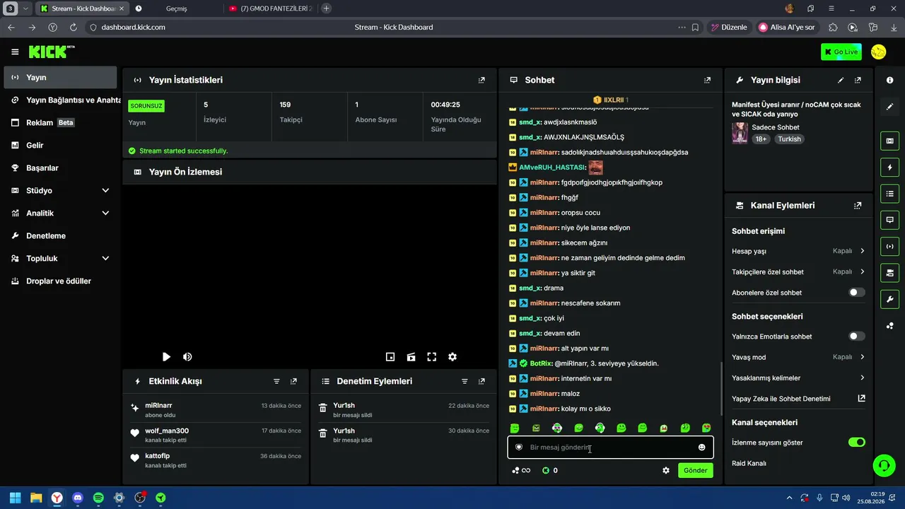Viewport: 905px width, 509px height.
Task: Go to Gelir in the sidebar
Action: (60, 146)
